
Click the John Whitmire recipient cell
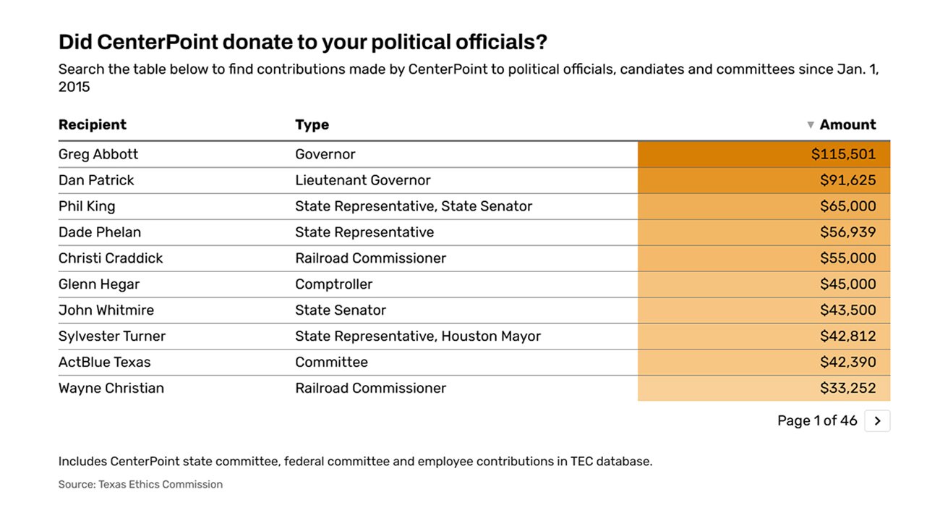tap(106, 310)
